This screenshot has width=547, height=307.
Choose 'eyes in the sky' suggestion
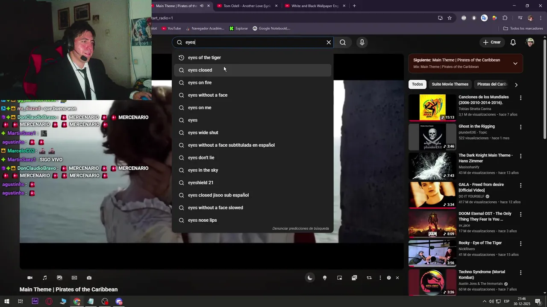pos(253,170)
